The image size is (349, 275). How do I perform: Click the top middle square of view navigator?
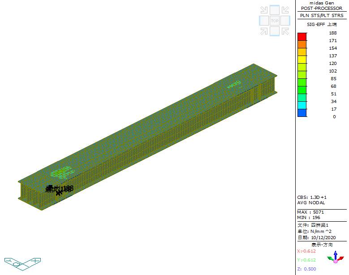275,10
